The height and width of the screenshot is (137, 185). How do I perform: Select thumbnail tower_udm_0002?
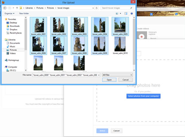[59, 26]
